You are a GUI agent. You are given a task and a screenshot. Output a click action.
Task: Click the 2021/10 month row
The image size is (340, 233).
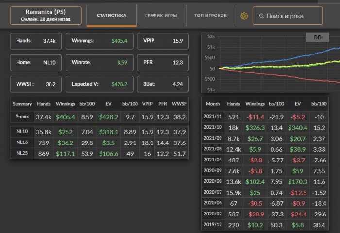pos(270,127)
